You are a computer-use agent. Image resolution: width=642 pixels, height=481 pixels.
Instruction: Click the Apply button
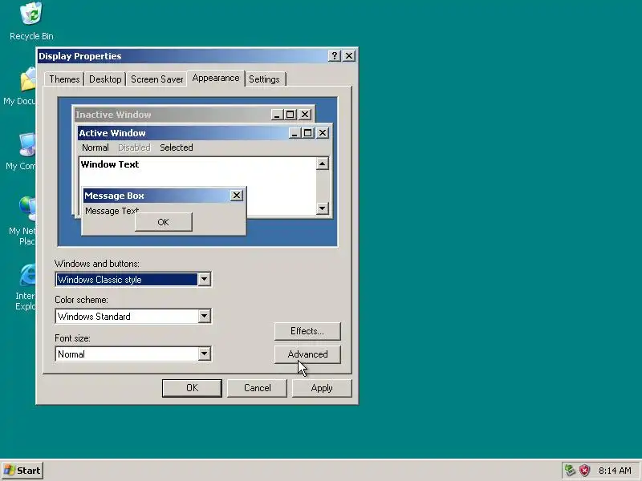tap(322, 388)
